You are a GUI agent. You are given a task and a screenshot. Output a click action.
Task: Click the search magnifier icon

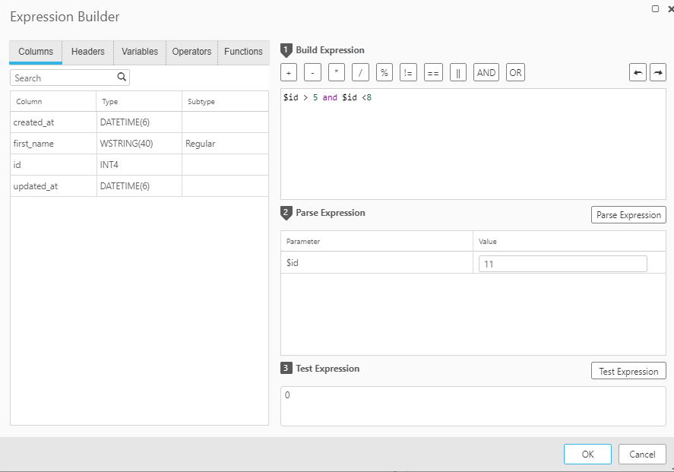[x=122, y=78]
